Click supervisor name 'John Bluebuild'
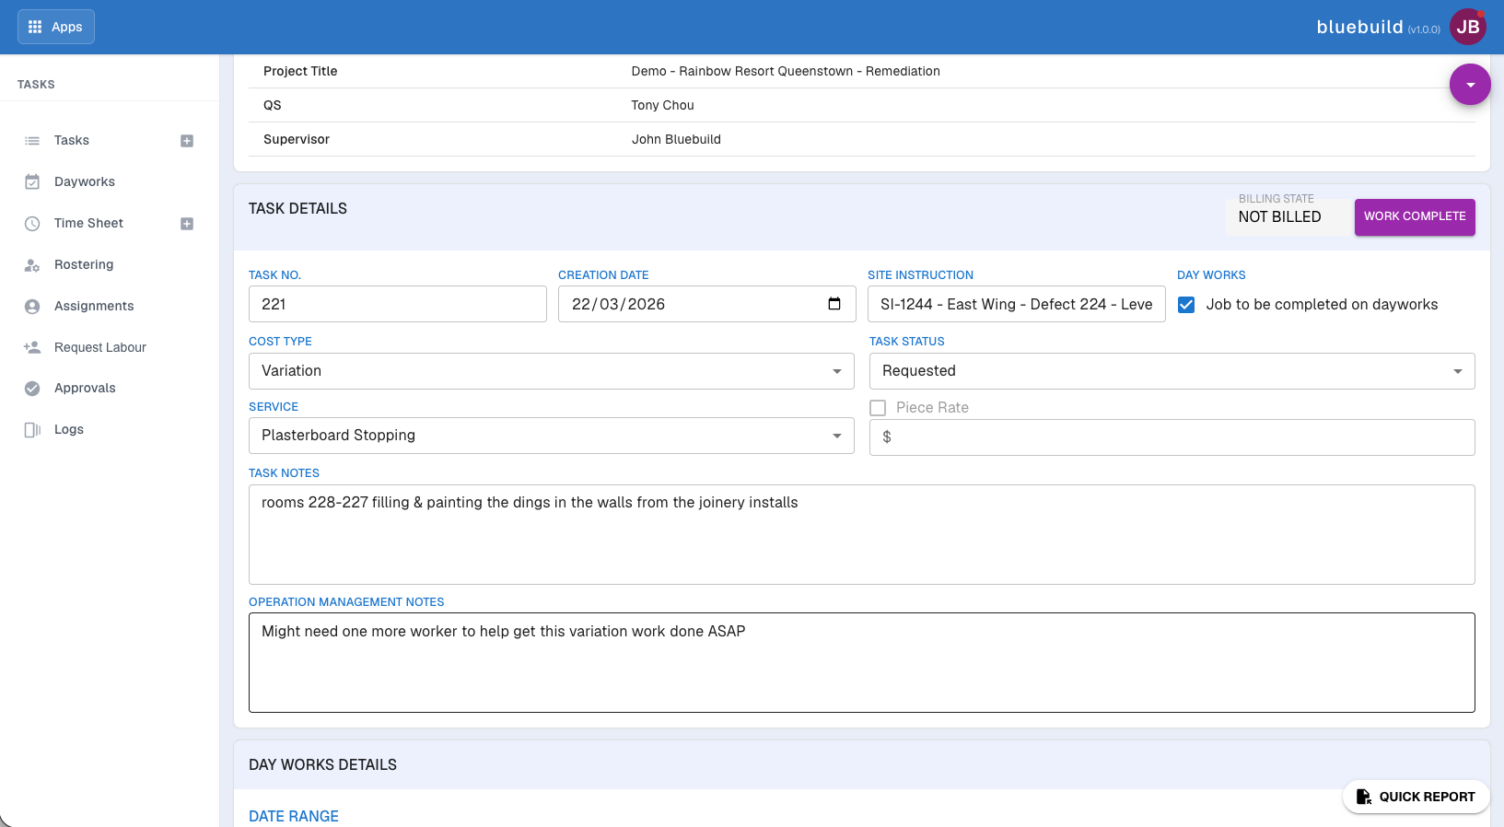 point(676,139)
